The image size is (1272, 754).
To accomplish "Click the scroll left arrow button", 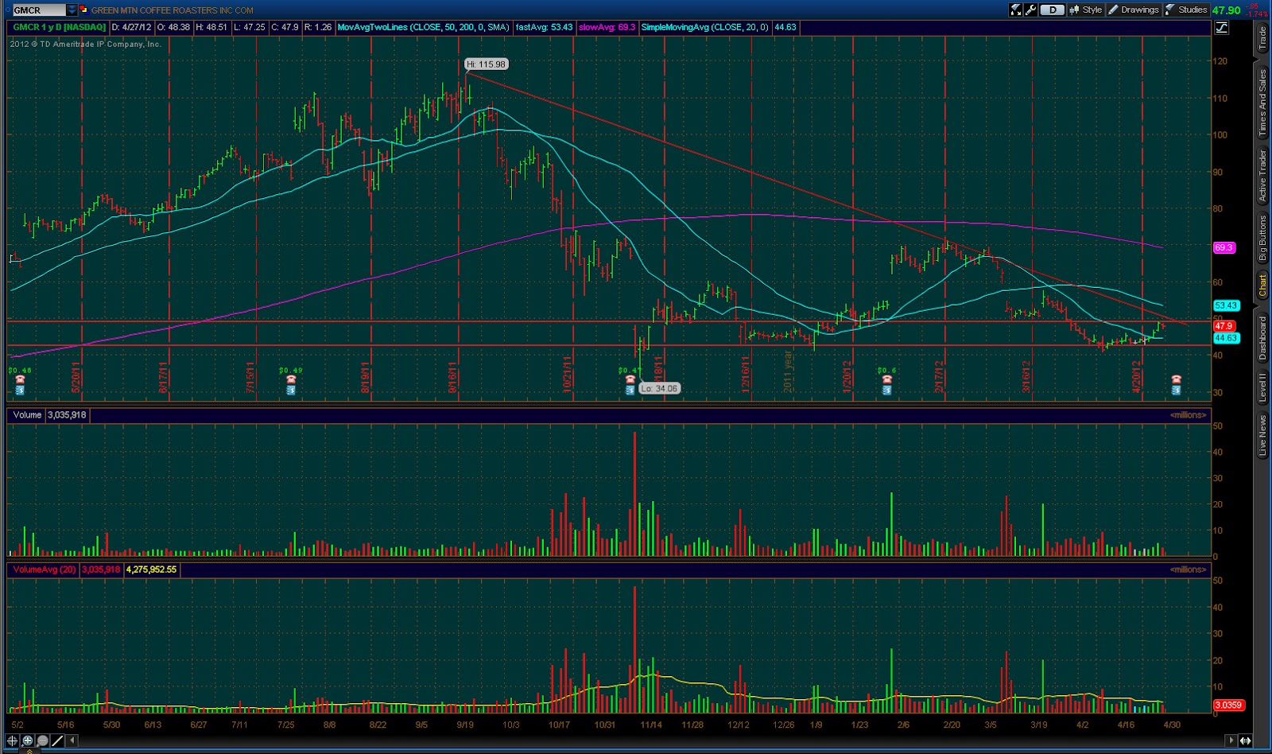I will pos(72,740).
